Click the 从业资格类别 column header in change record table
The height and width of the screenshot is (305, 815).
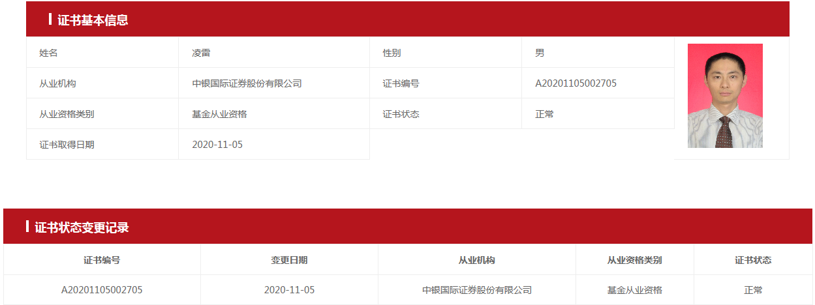click(x=634, y=260)
